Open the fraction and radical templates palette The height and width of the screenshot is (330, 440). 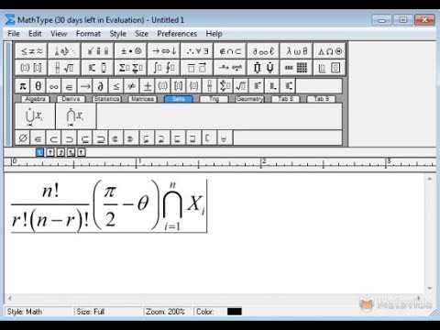(64, 68)
